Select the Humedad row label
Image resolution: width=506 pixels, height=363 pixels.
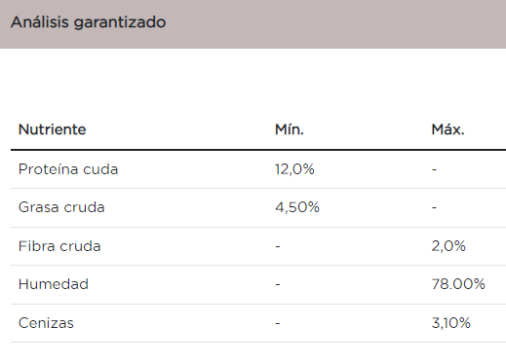54,284
